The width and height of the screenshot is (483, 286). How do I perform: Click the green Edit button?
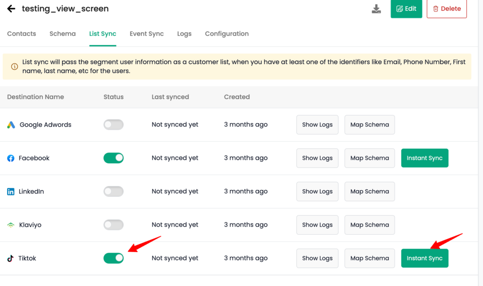tap(406, 8)
